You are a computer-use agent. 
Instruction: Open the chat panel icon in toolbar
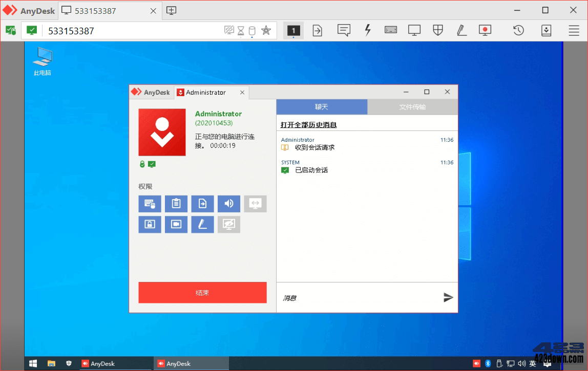(x=344, y=30)
